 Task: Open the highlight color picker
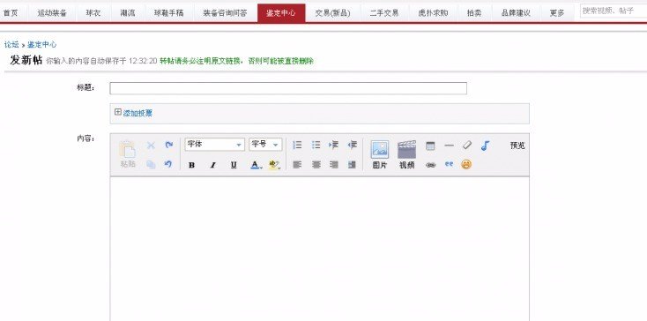pos(274,165)
